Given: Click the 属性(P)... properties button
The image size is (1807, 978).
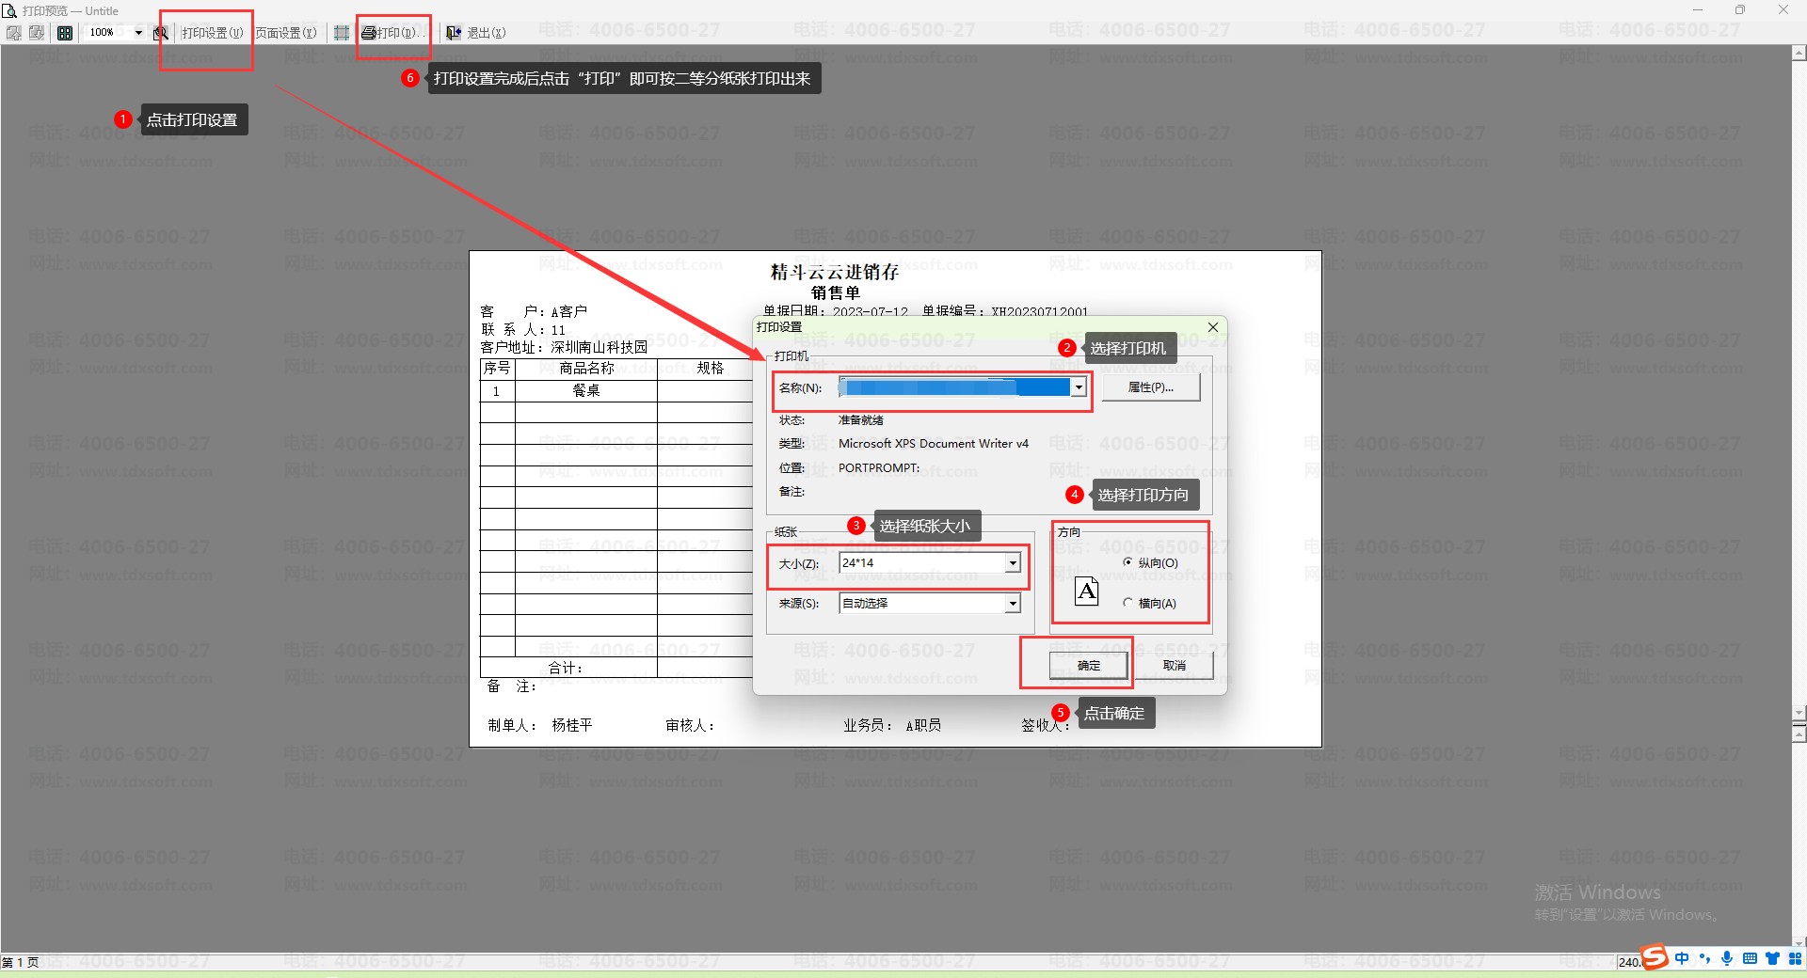Looking at the screenshot, I should pyautogui.click(x=1151, y=387).
